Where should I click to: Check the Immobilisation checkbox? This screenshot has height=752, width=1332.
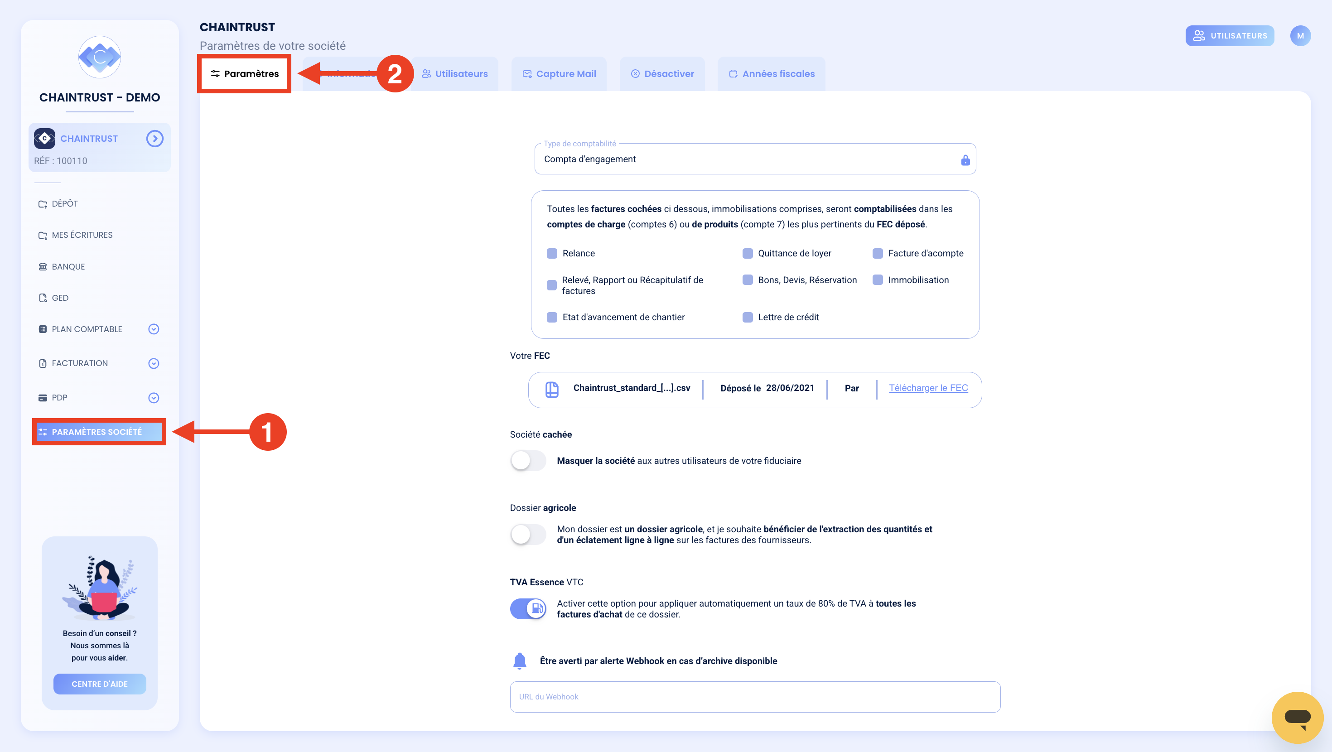coord(878,280)
